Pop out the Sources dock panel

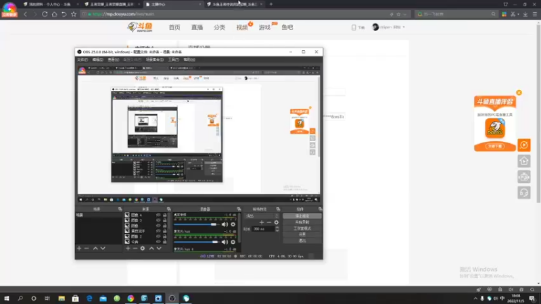click(x=168, y=209)
